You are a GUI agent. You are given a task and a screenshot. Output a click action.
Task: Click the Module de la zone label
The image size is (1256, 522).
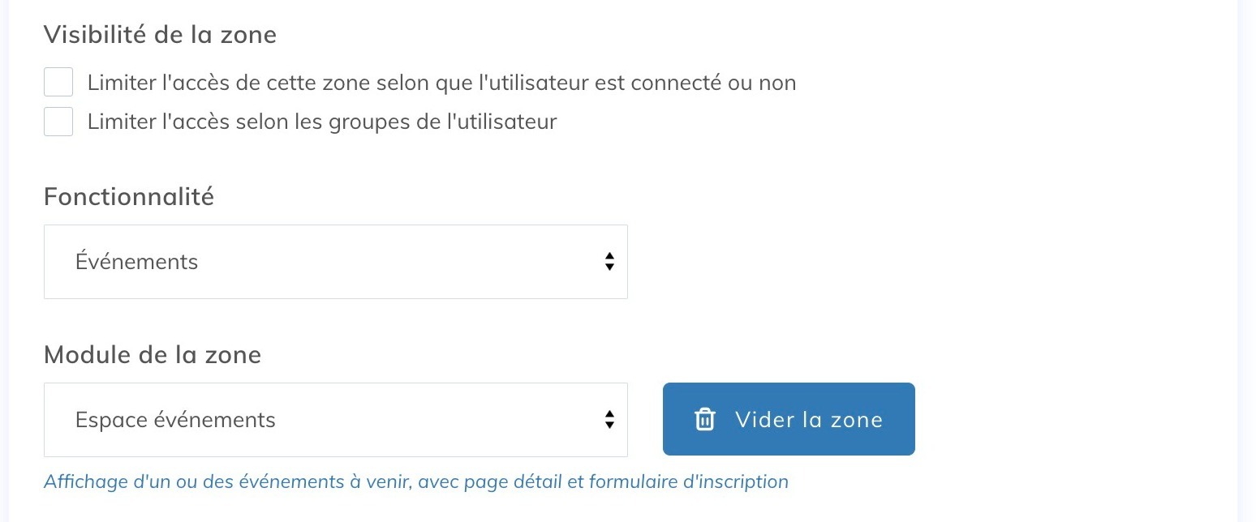point(152,354)
